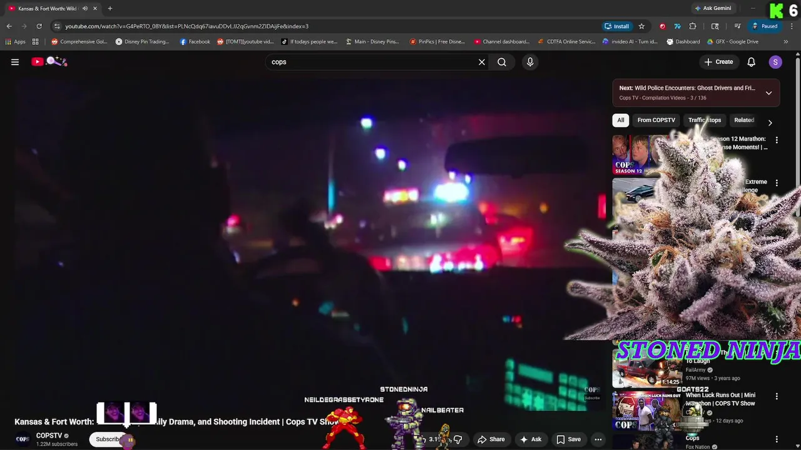Dislike the video
Viewport: 801px width, 450px height.
tap(458, 439)
